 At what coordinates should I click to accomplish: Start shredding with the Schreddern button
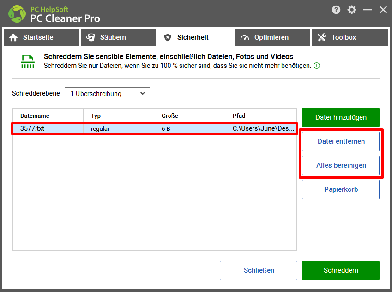pyautogui.click(x=341, y=270)
